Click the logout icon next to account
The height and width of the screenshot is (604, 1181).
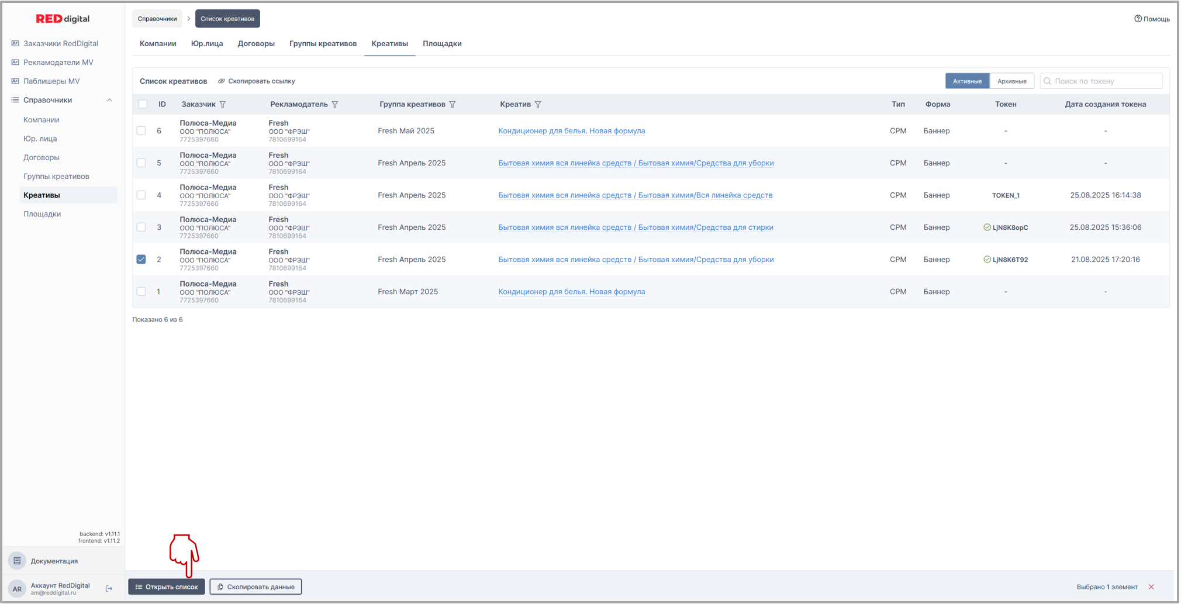tap(109, 589)
